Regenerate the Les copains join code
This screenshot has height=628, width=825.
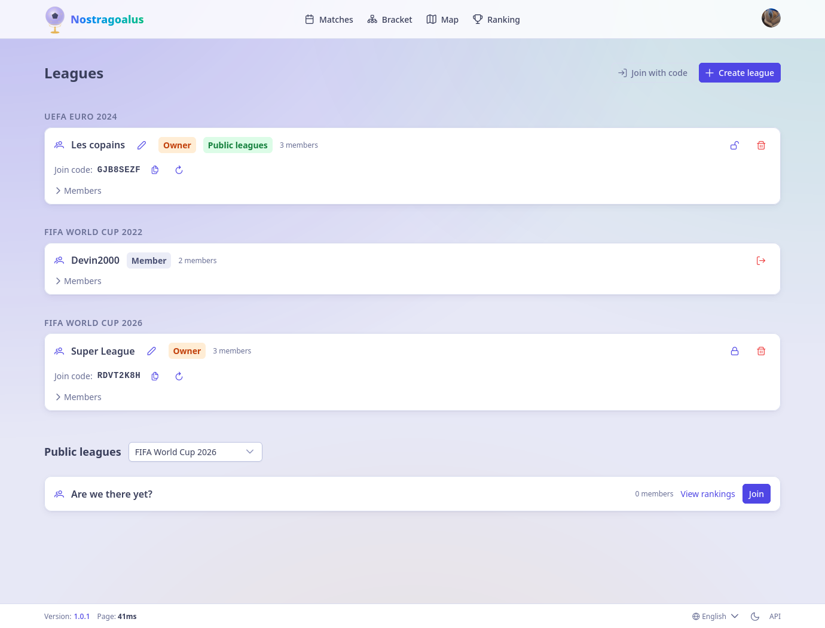click(179, 170)
